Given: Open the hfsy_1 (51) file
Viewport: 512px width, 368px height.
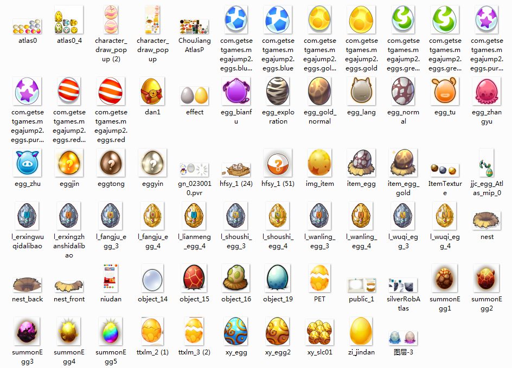Looking at the screenshot, I should point(278,163).
